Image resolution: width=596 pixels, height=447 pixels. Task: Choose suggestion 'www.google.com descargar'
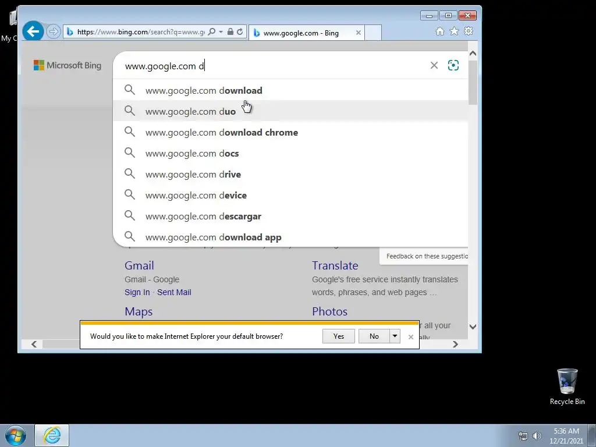[290, 216]
